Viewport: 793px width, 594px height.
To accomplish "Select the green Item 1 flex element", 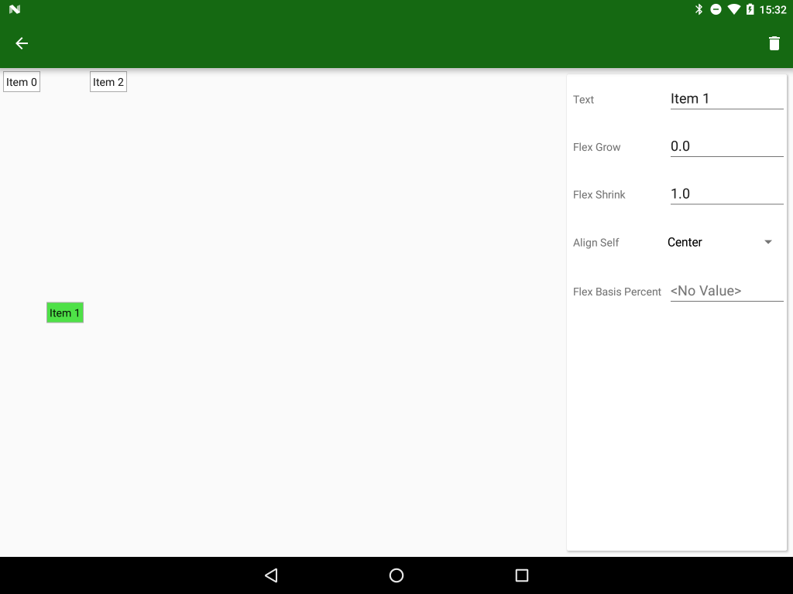I will point(64,312).
